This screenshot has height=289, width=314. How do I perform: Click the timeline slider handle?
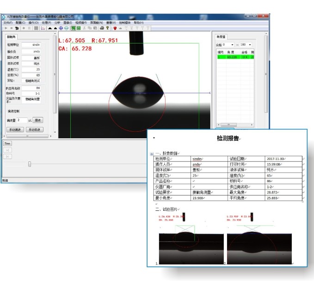tap(30, 164)
